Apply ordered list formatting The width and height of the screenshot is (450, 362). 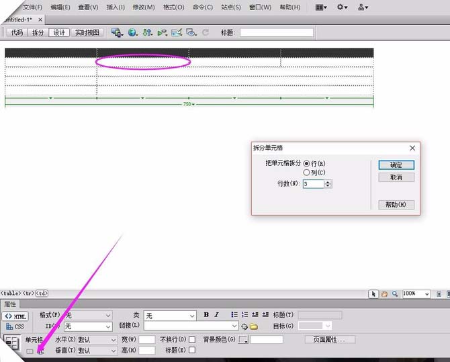[244, 314]
